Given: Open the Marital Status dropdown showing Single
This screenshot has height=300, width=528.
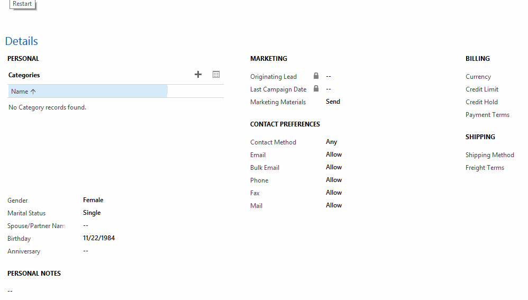Looking at the screenshot, I should coord(92,213).
